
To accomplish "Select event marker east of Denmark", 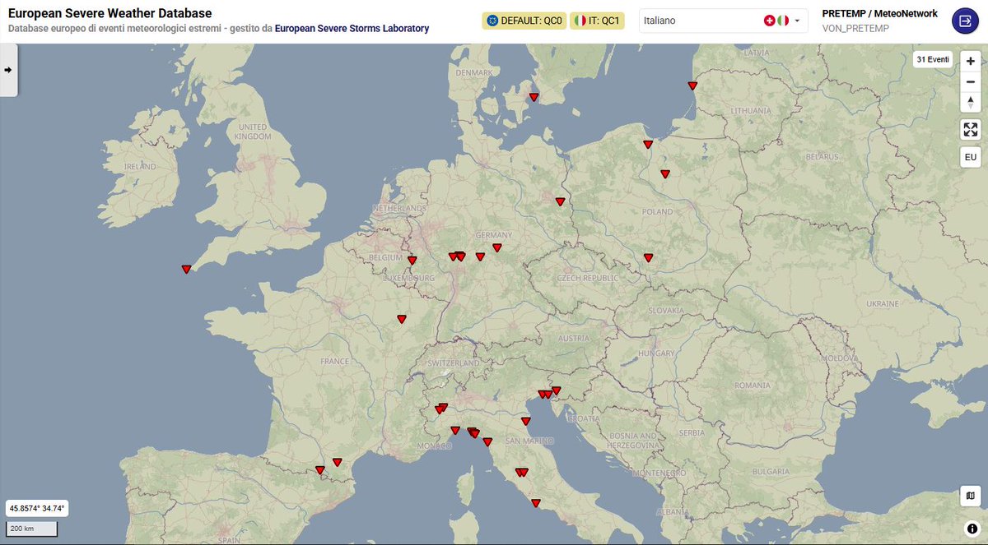I will [x=534, y=97].
